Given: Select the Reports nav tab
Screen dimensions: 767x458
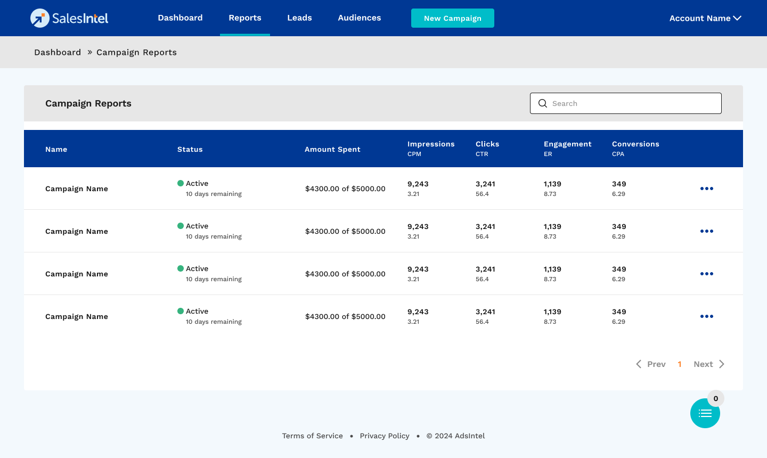Looking at the screenshot, I should click(245, 18).
